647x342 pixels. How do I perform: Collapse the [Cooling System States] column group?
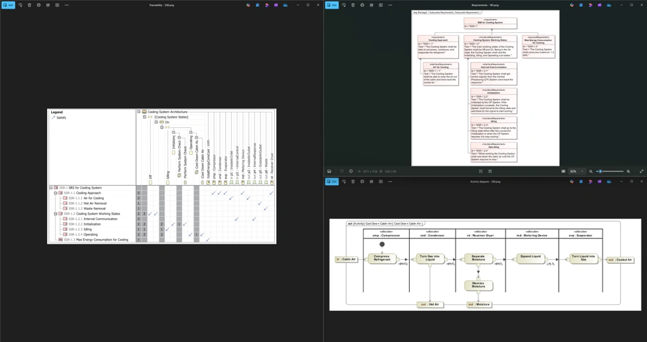[x=145, y=117]
